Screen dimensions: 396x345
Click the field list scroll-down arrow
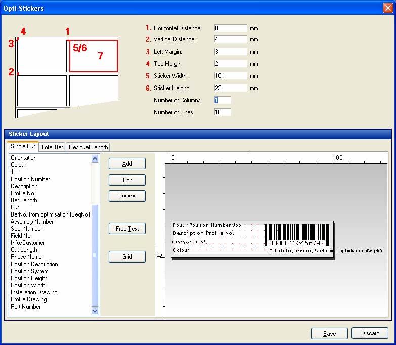95,311
